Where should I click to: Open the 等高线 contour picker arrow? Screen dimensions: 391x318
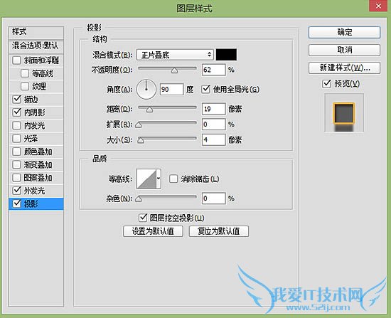[x=159, y=179]
